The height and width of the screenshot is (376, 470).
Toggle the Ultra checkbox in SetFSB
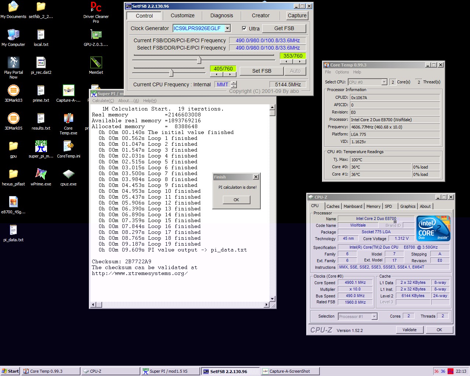tap(244, 28)
